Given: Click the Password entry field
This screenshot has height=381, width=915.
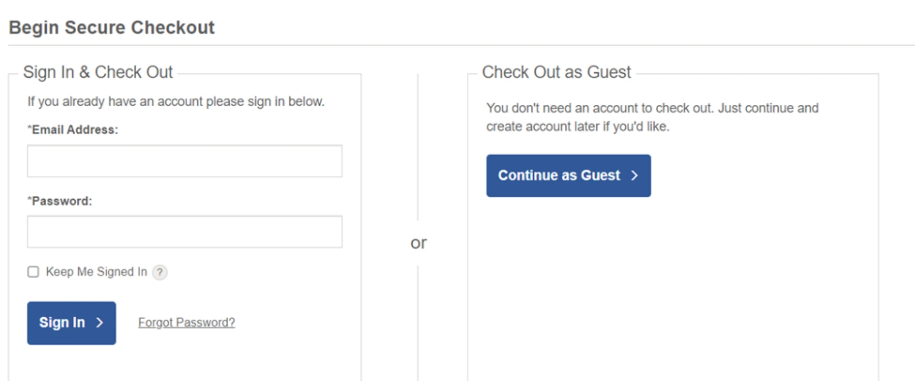Looking at the screenshot, I should (184, 231).
